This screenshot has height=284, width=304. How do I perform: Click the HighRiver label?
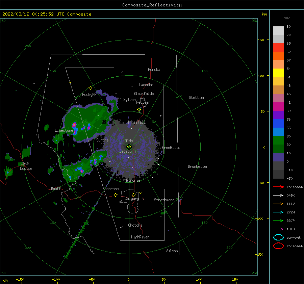point(140,237)
